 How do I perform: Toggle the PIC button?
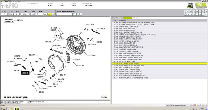(x=45, y=14)
